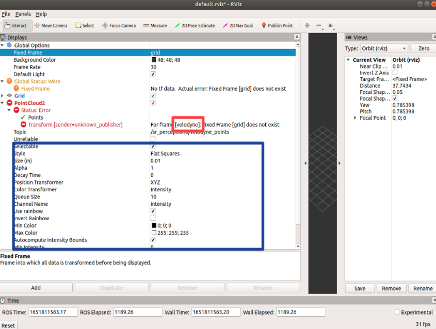Click the Wall Elapsed field

click(301, 312)
